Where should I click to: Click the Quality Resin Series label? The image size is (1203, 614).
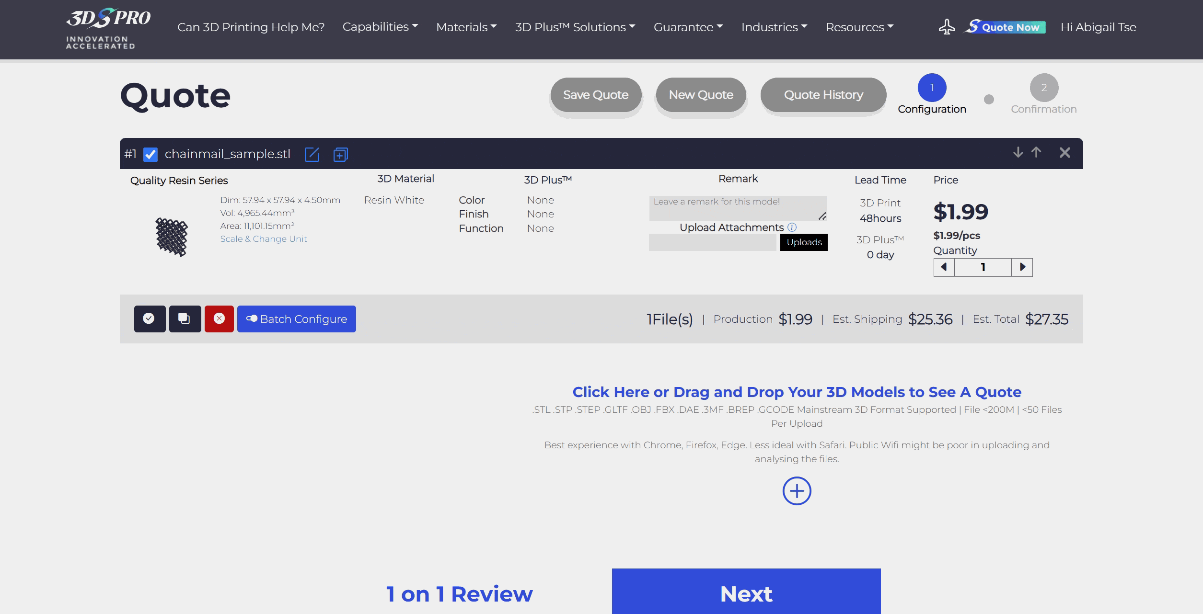pos(179,181)
